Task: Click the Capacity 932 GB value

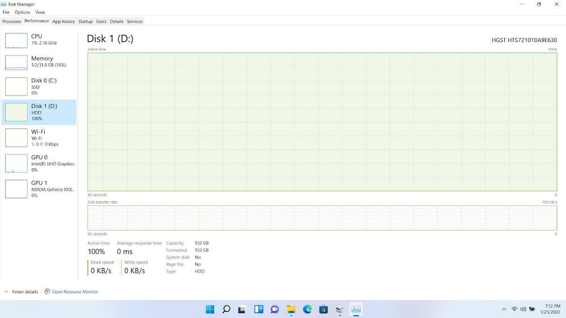Action: pyautogui.click(x=201, y=243)
